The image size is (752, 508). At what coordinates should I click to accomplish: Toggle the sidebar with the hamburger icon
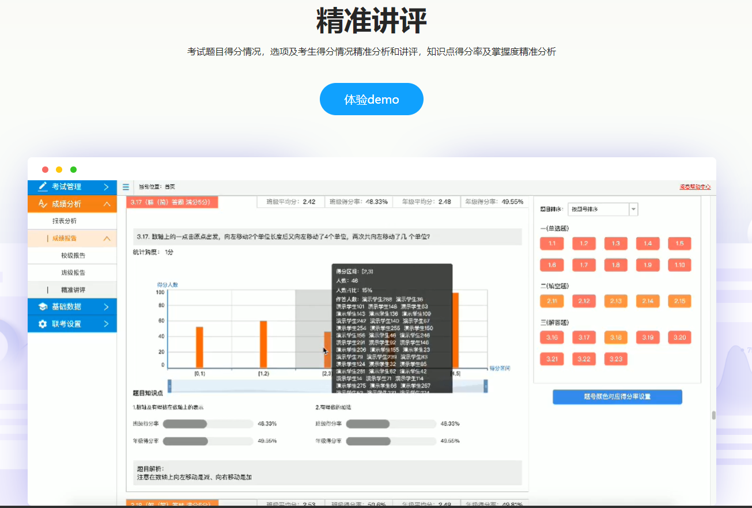point(126,187)
